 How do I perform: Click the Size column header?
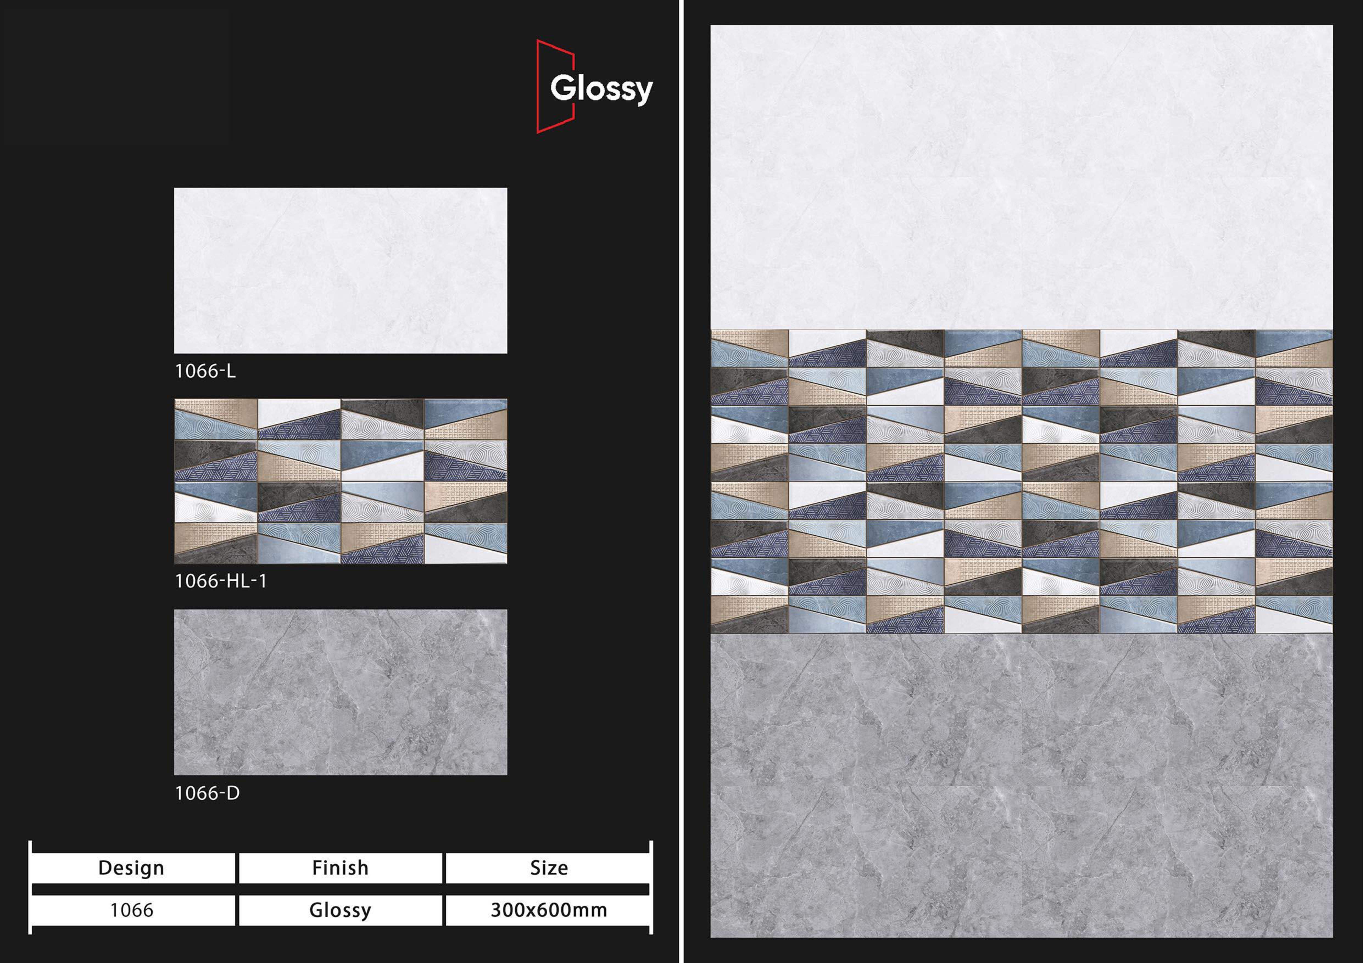point(548,868)
